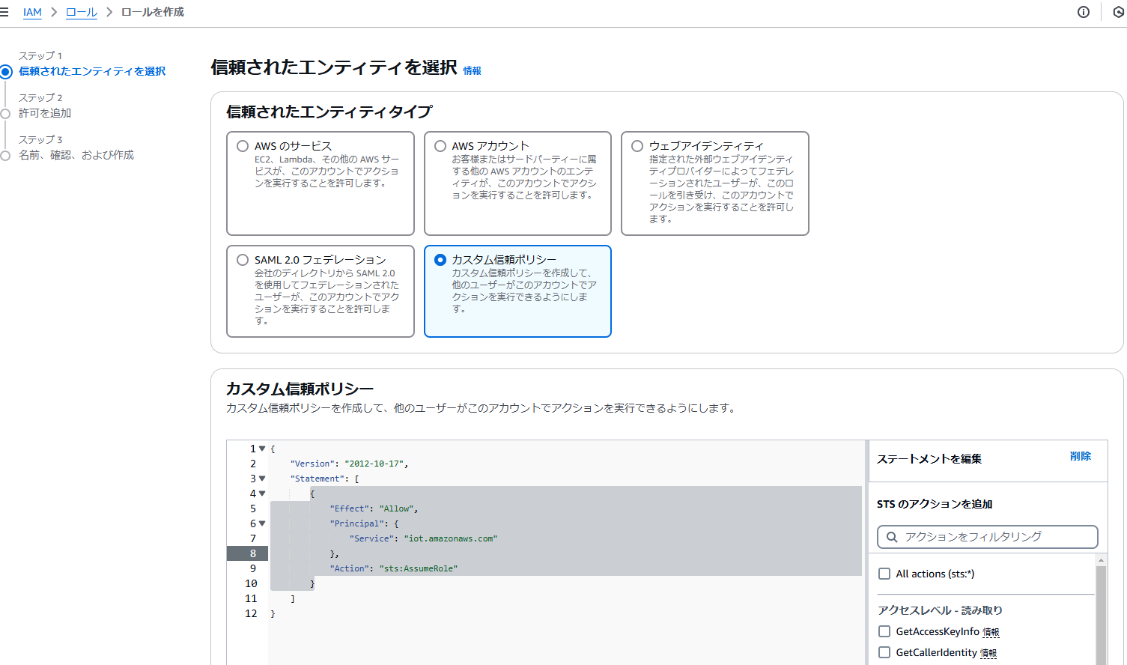Click the STS のアクションを追加 label
The image size is (1127, 665).
click(935, 504)
